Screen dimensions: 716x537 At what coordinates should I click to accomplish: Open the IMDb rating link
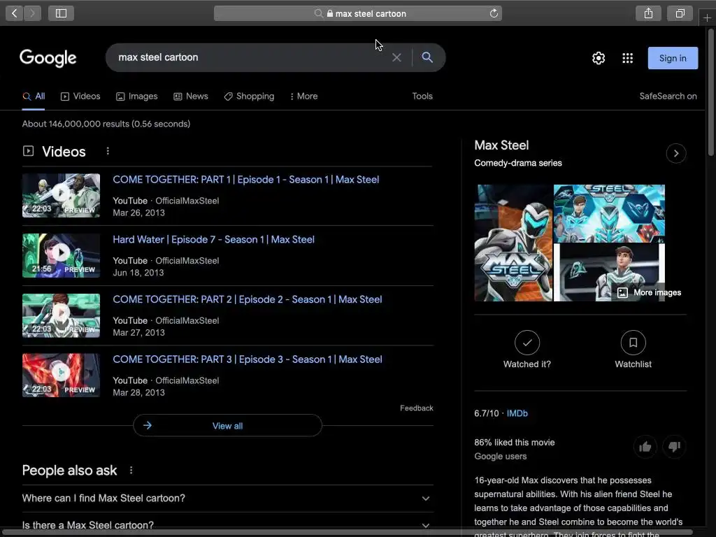click(x=517, y=413)
